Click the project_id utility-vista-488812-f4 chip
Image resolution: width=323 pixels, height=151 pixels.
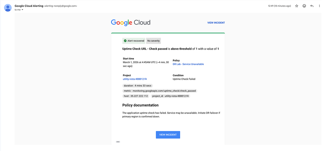[170, 96]
